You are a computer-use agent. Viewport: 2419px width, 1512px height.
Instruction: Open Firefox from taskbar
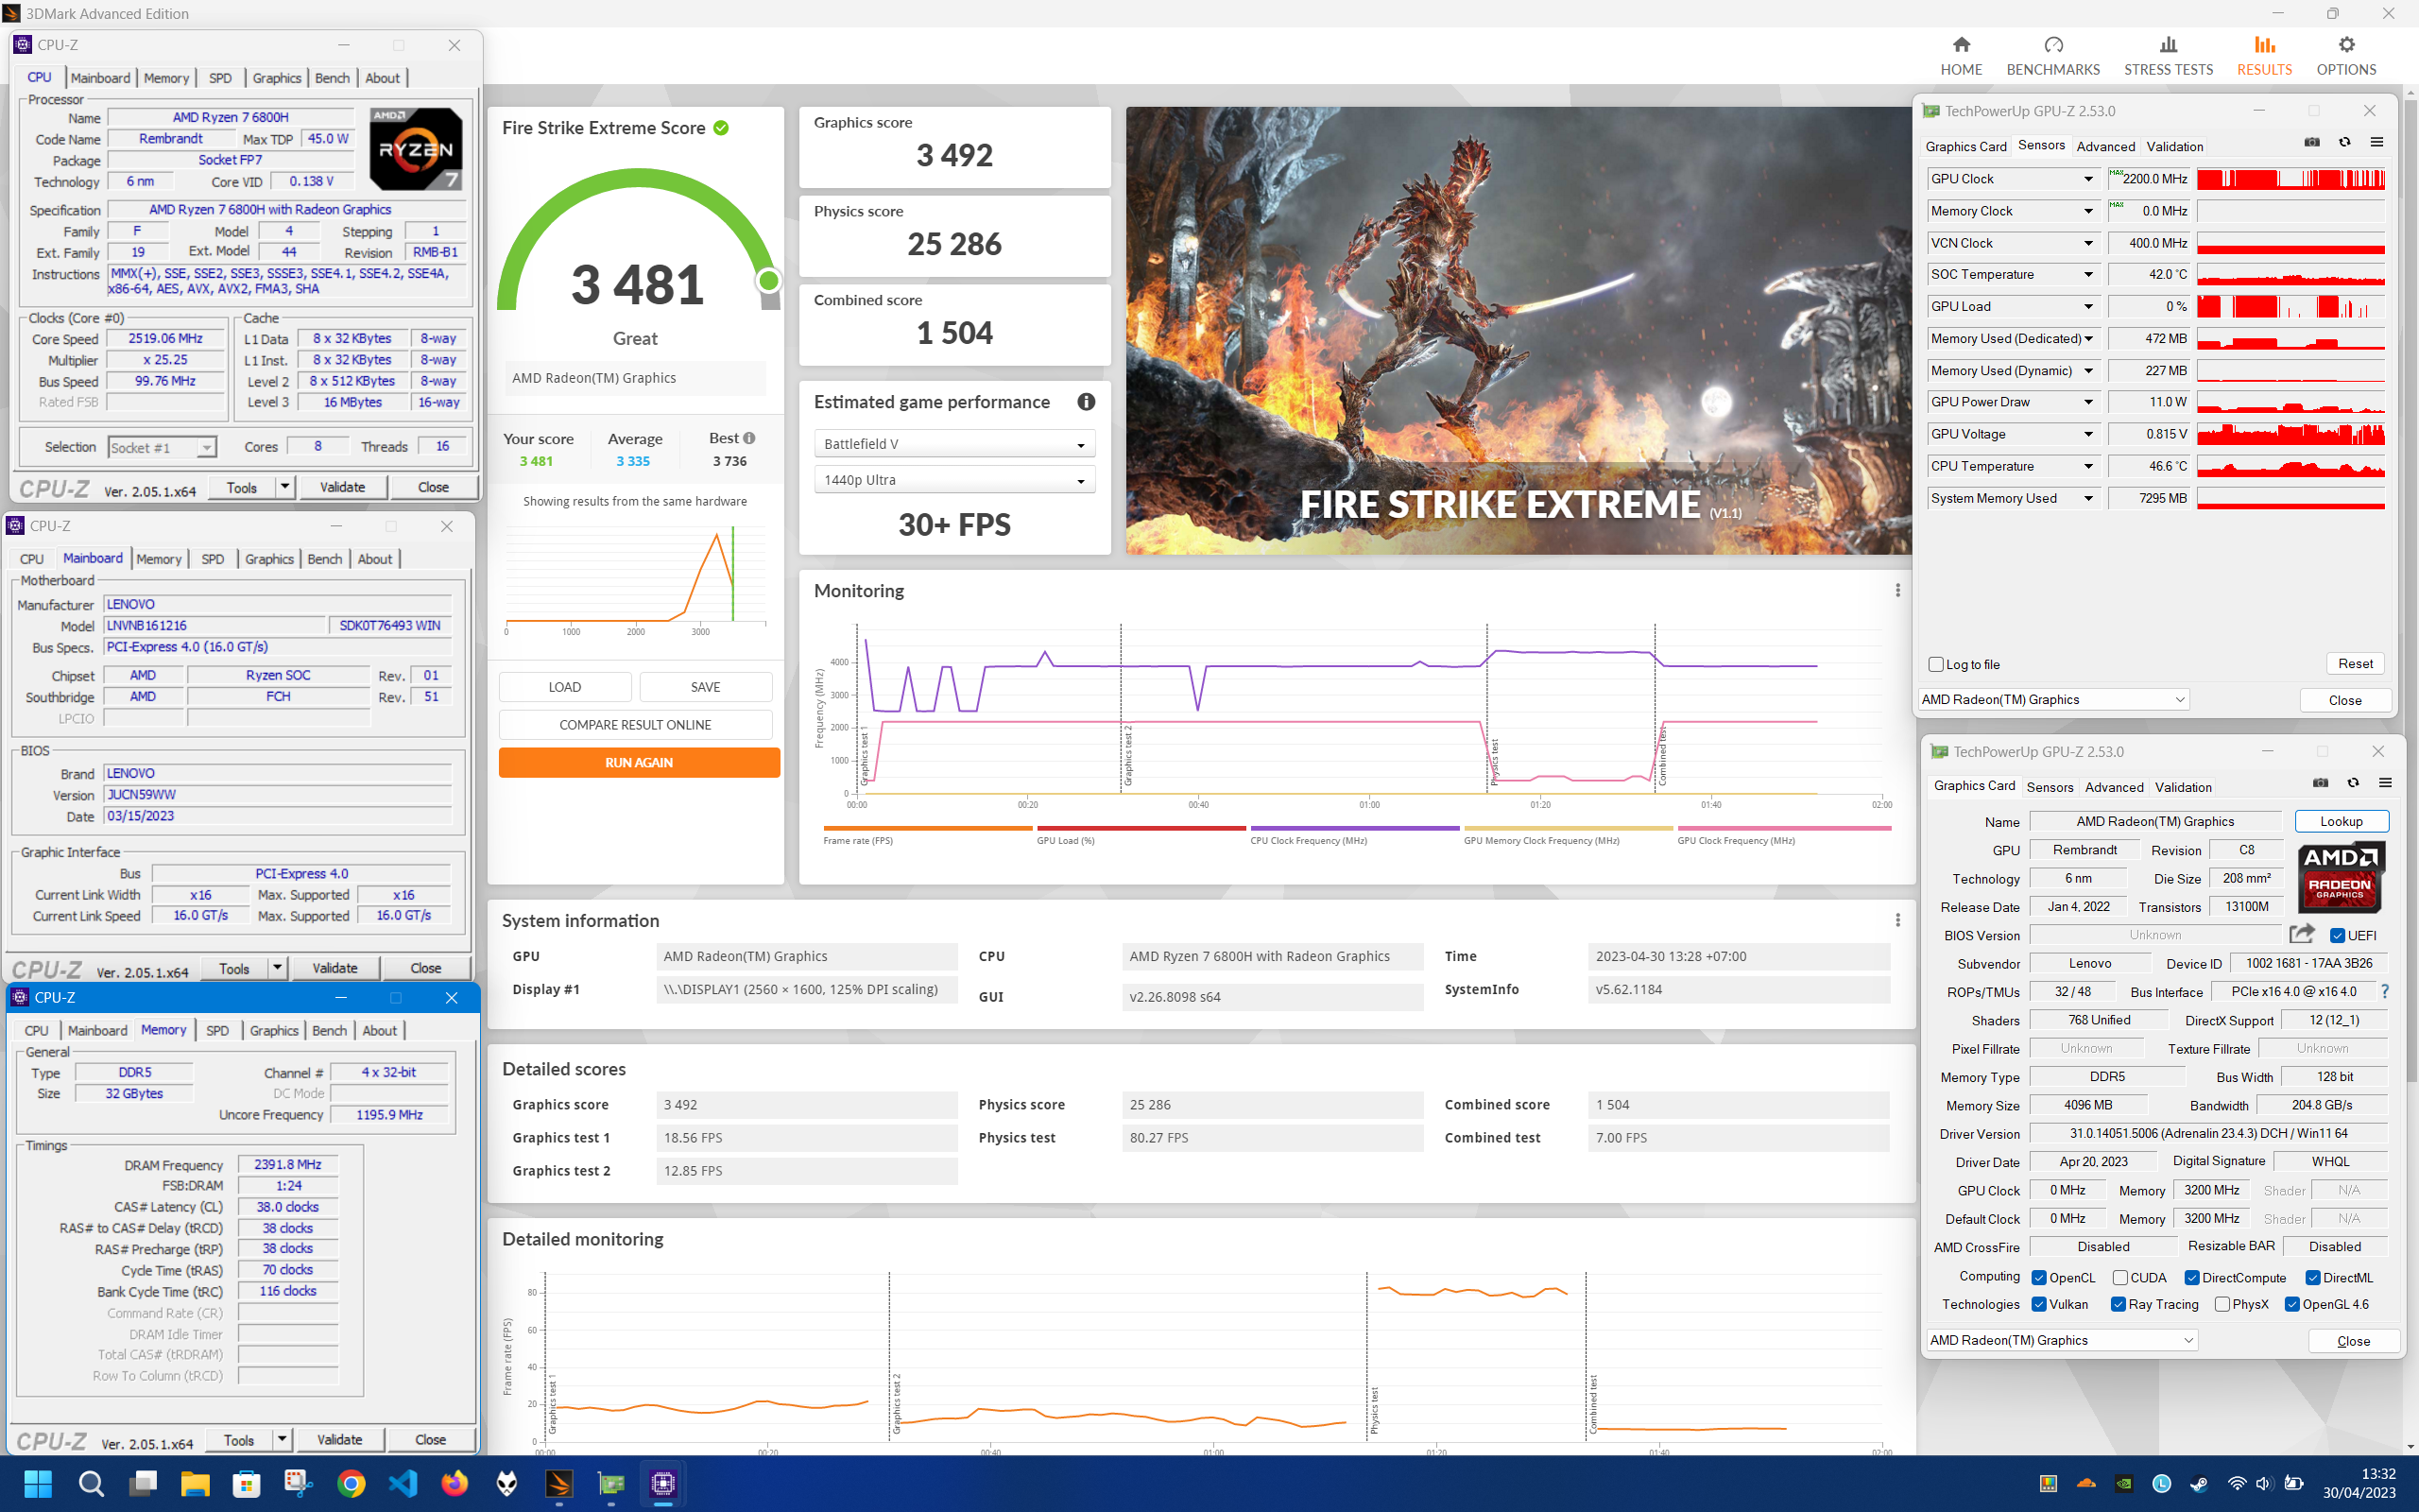click(x=455, y=1483)
